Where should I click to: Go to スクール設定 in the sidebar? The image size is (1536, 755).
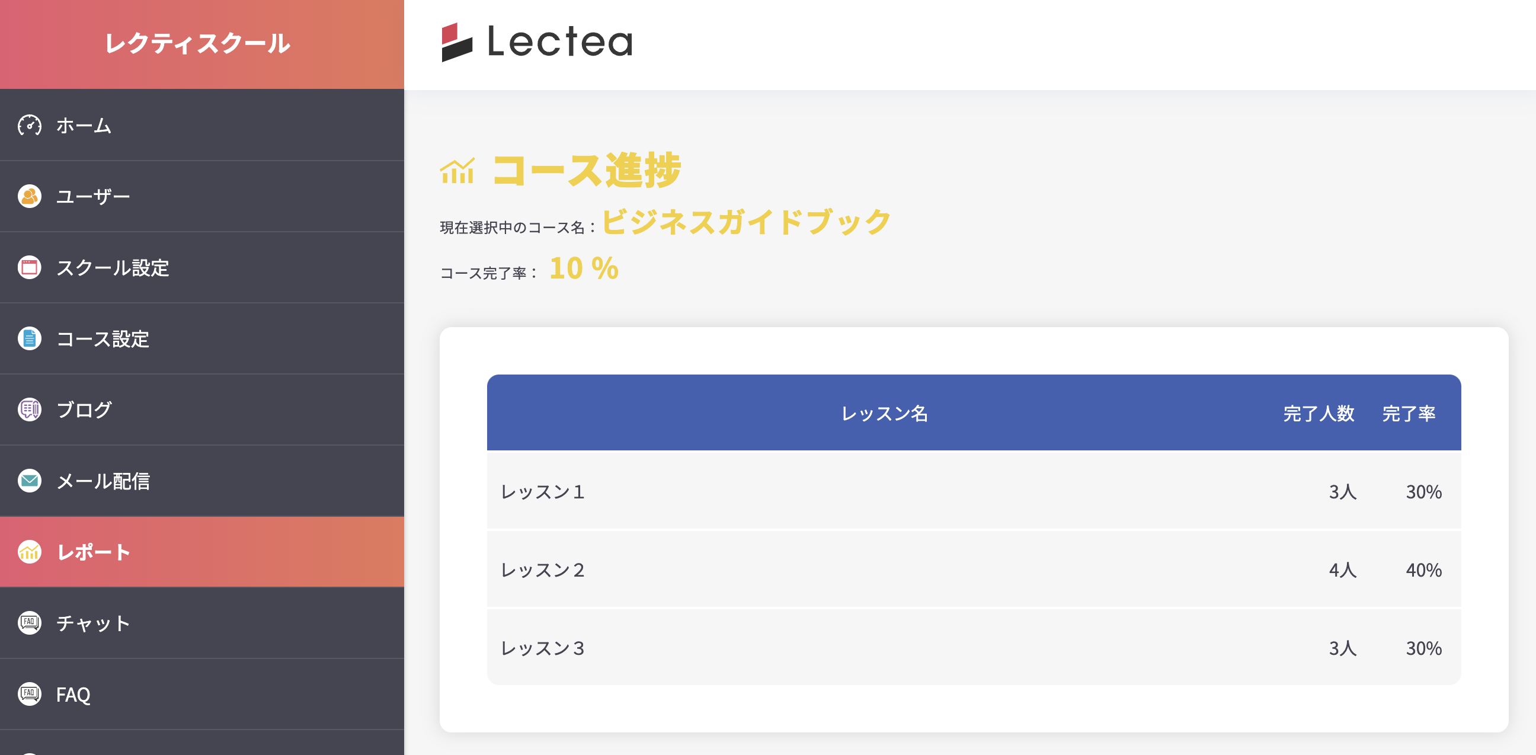112,268
